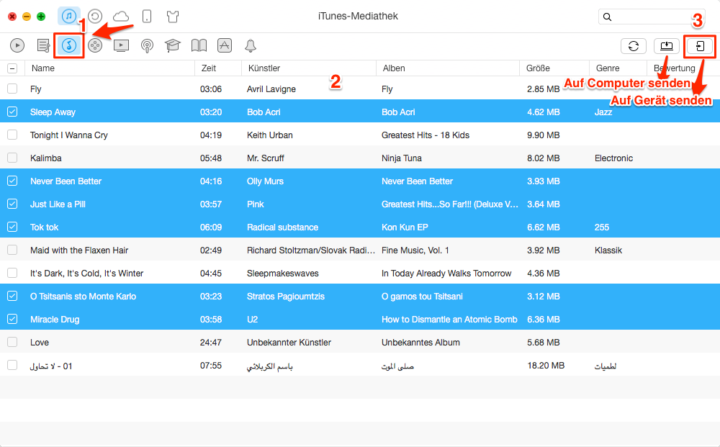Click the send to device button
Screen dimensions: 720x447
(699, 46)
